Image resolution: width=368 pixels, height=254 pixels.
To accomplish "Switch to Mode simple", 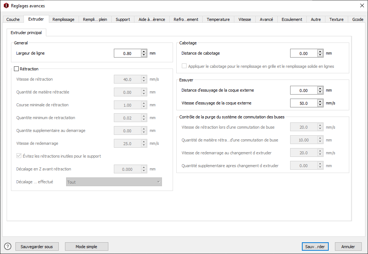I will tap(86, 247).
